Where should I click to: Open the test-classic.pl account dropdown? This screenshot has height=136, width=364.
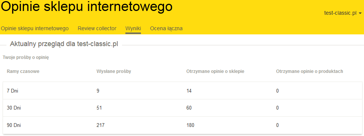click(343, 13)
